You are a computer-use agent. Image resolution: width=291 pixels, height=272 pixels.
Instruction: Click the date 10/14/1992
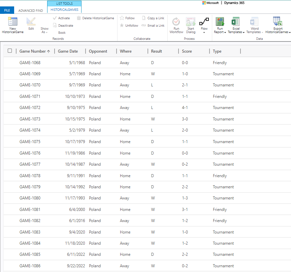pos(75,187)
